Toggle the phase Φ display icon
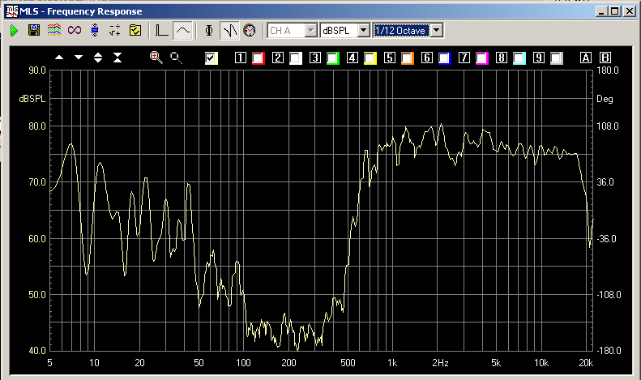 (209, 30)
